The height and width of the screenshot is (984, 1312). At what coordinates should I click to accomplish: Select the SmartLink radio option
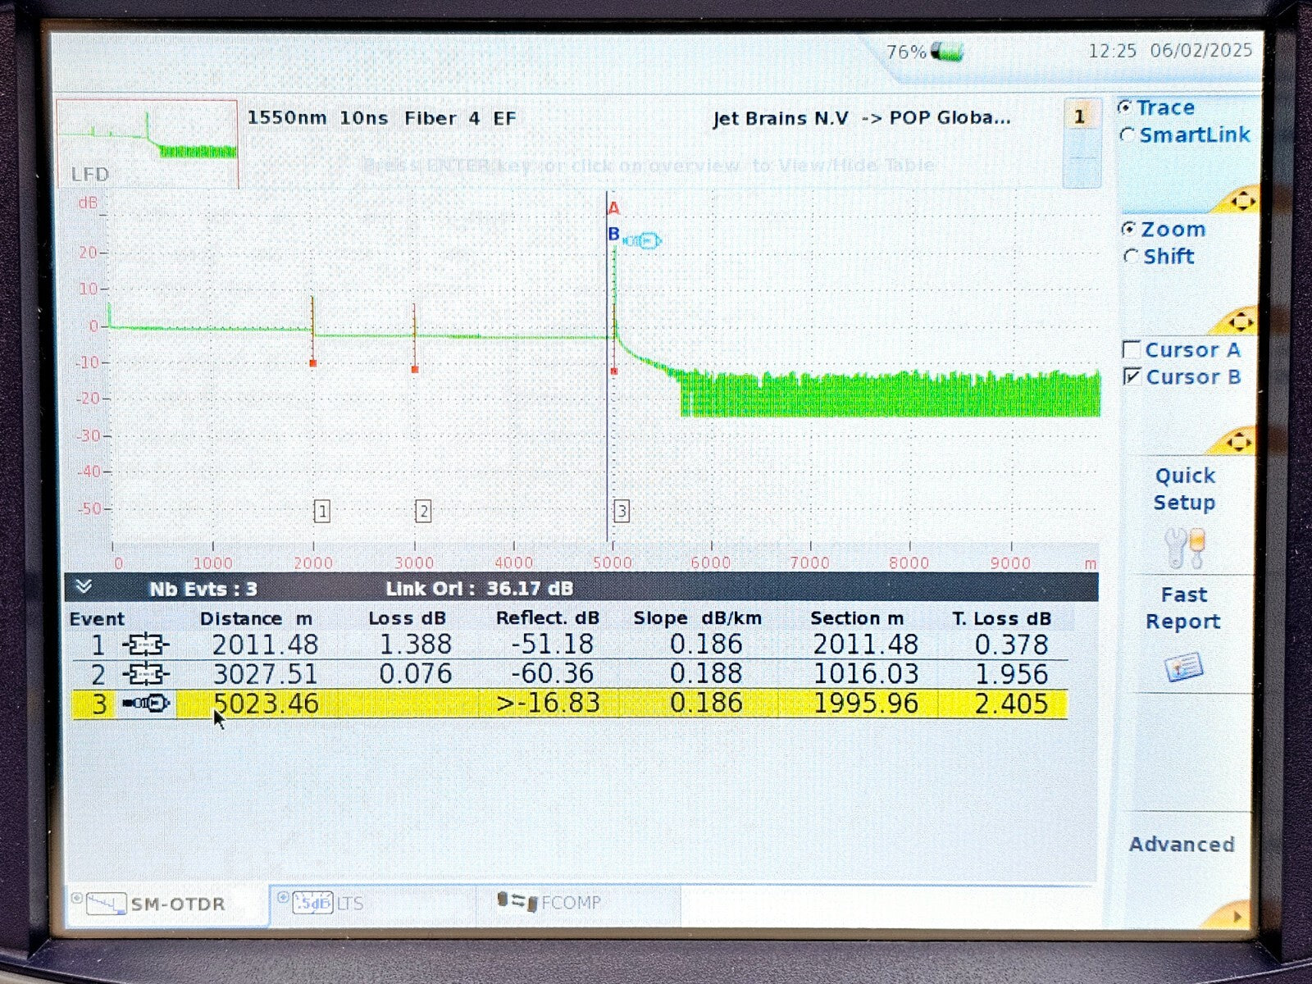point(1127,135)
